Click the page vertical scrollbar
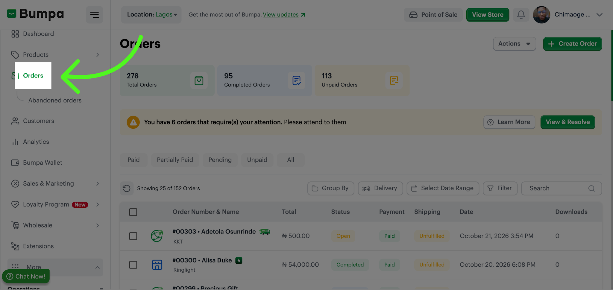This screenshot has width=613, height=290. coord(612,66)
